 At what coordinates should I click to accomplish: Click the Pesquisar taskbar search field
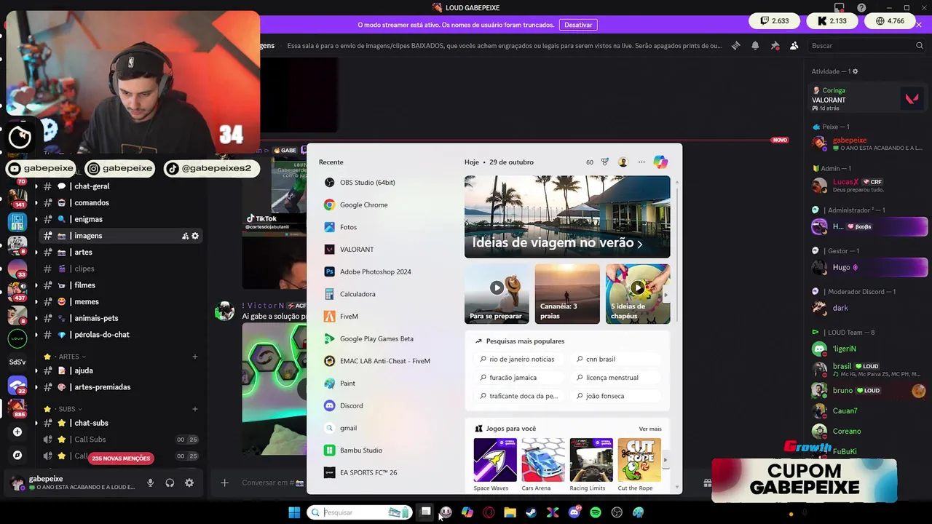point(360,512)
